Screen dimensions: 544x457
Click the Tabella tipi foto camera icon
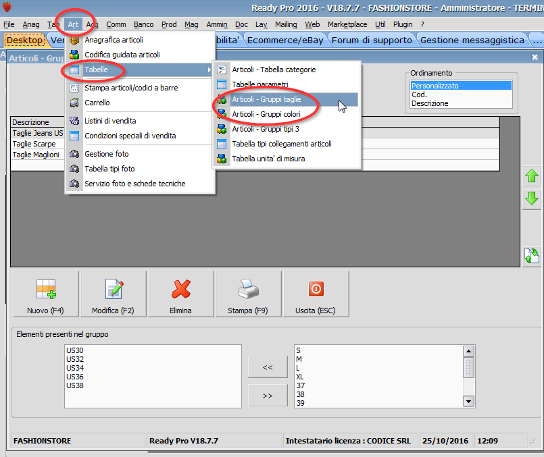tap(74, 169)
